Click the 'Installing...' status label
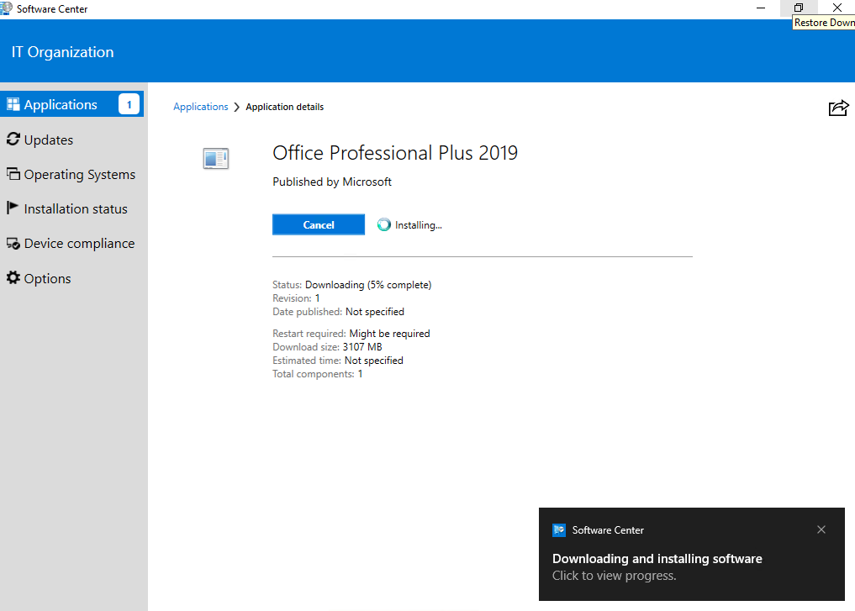 [418, 225]
